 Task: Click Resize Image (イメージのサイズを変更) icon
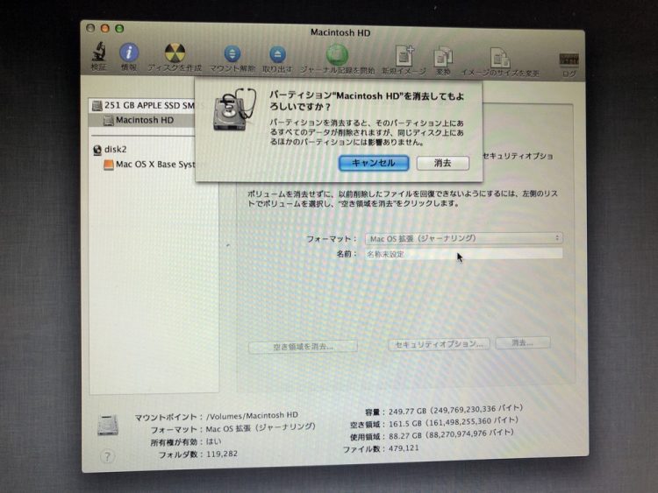coord(500,58)
